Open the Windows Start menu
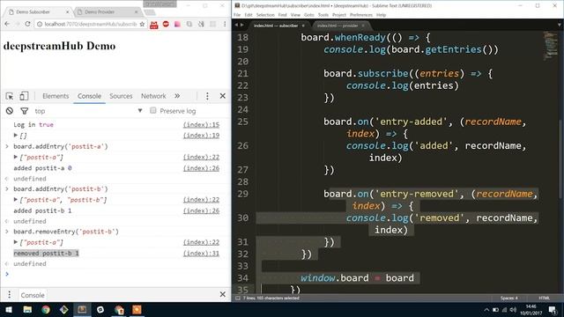Screen dimensions: 564x317 (x=8, y=310)
